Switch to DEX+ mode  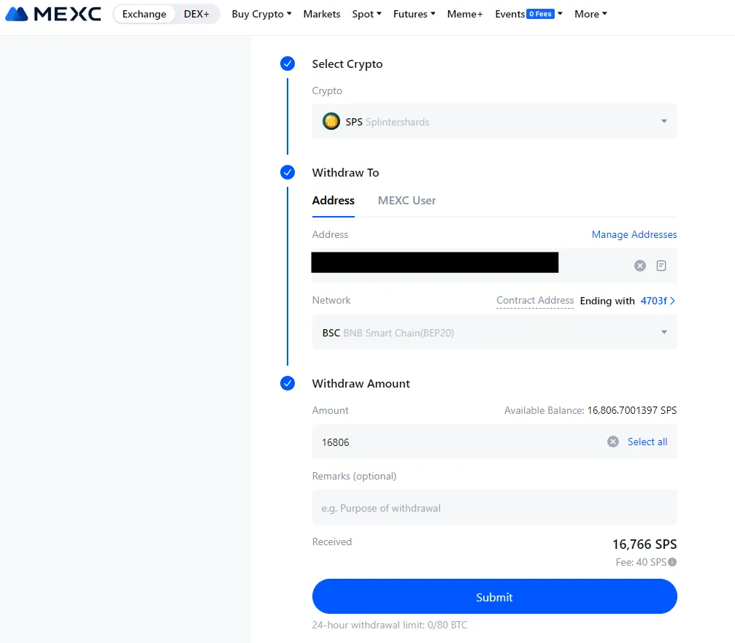coord(196,14)
